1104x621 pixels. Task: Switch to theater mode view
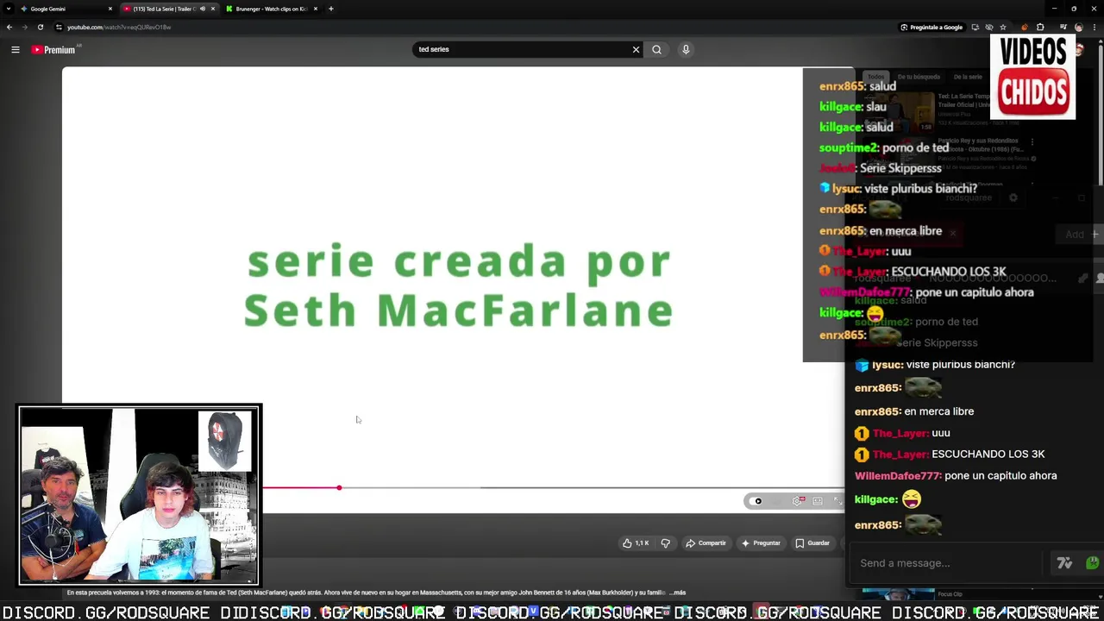(x=818, y=501)
